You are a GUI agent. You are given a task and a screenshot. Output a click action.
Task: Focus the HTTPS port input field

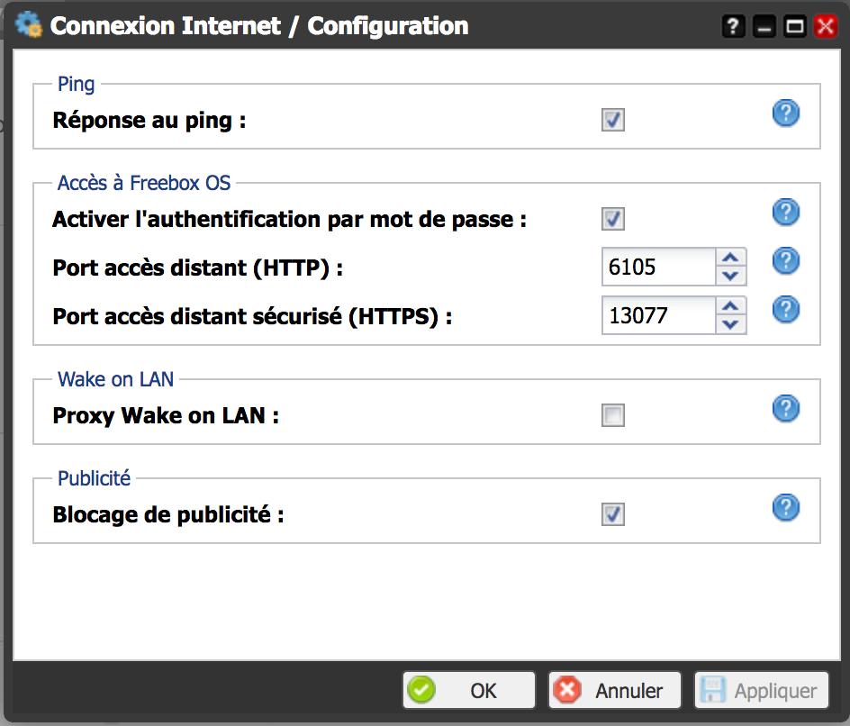(658, 315)
